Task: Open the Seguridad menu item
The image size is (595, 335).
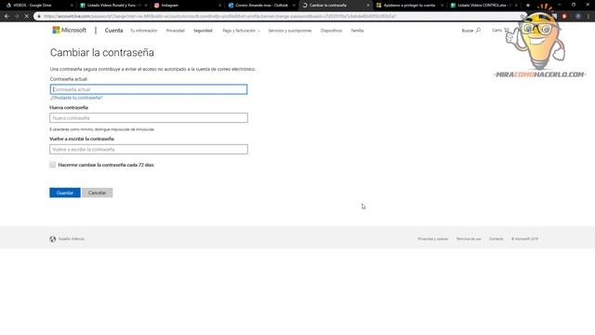Action: coord(203,31)
